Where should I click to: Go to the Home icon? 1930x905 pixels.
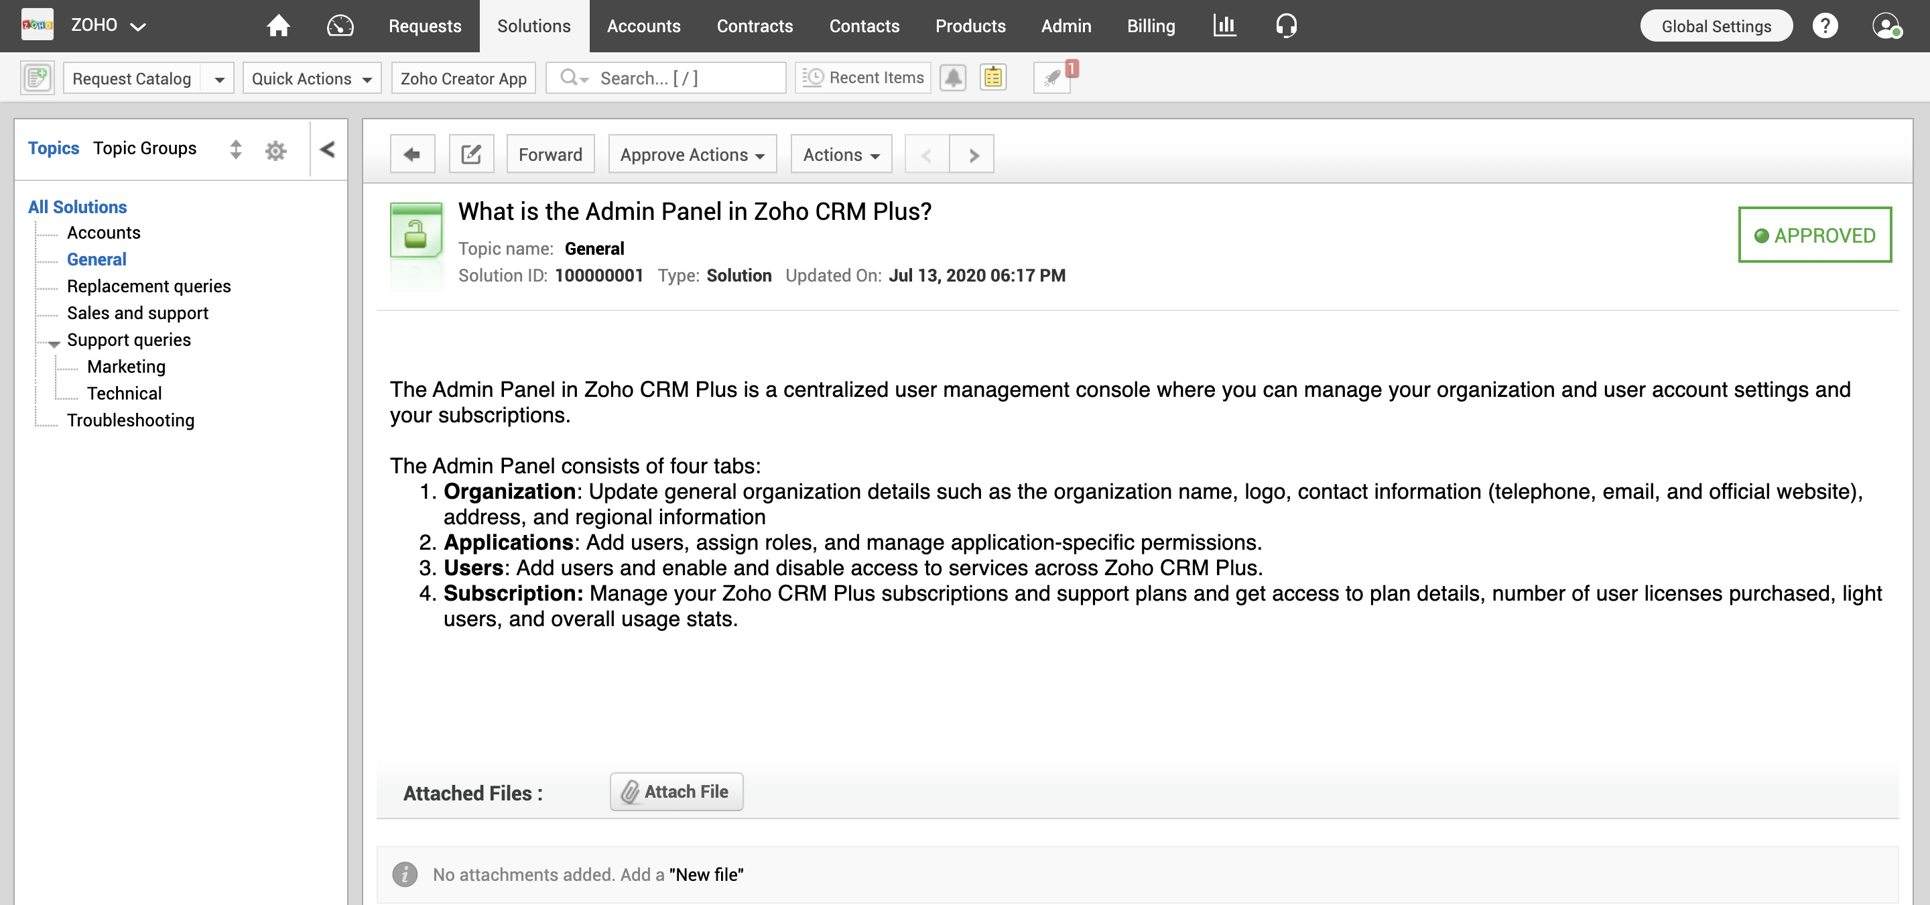(278, 25)
